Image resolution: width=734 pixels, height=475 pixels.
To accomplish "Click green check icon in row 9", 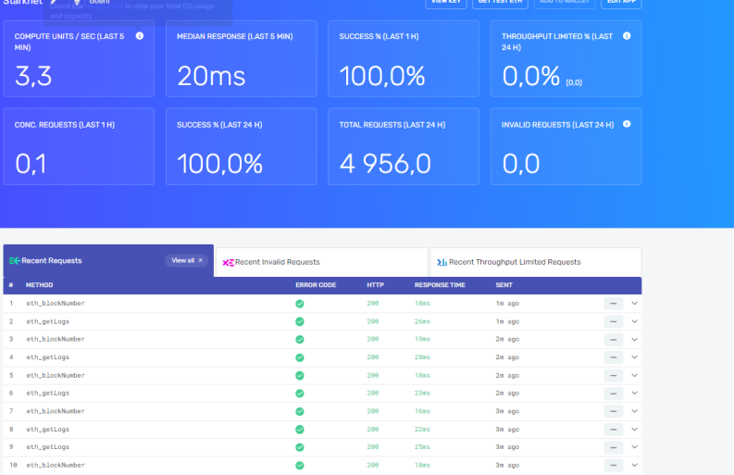I will click(x=300, y=447).
